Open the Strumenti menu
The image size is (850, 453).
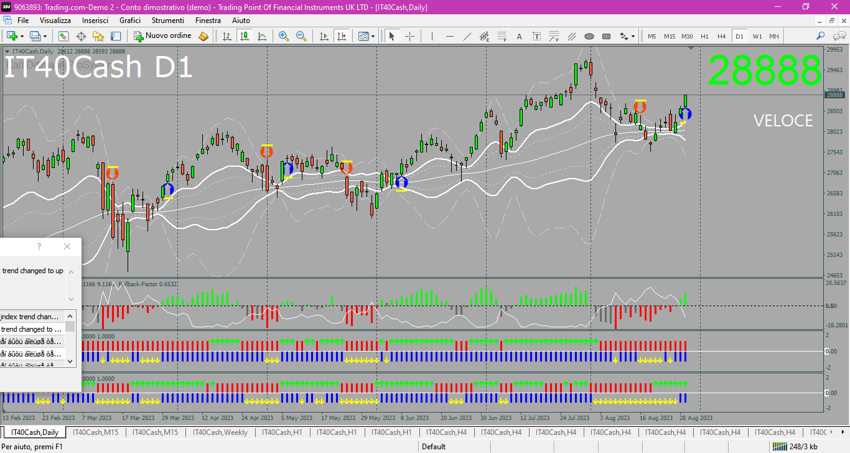[168, 21]
